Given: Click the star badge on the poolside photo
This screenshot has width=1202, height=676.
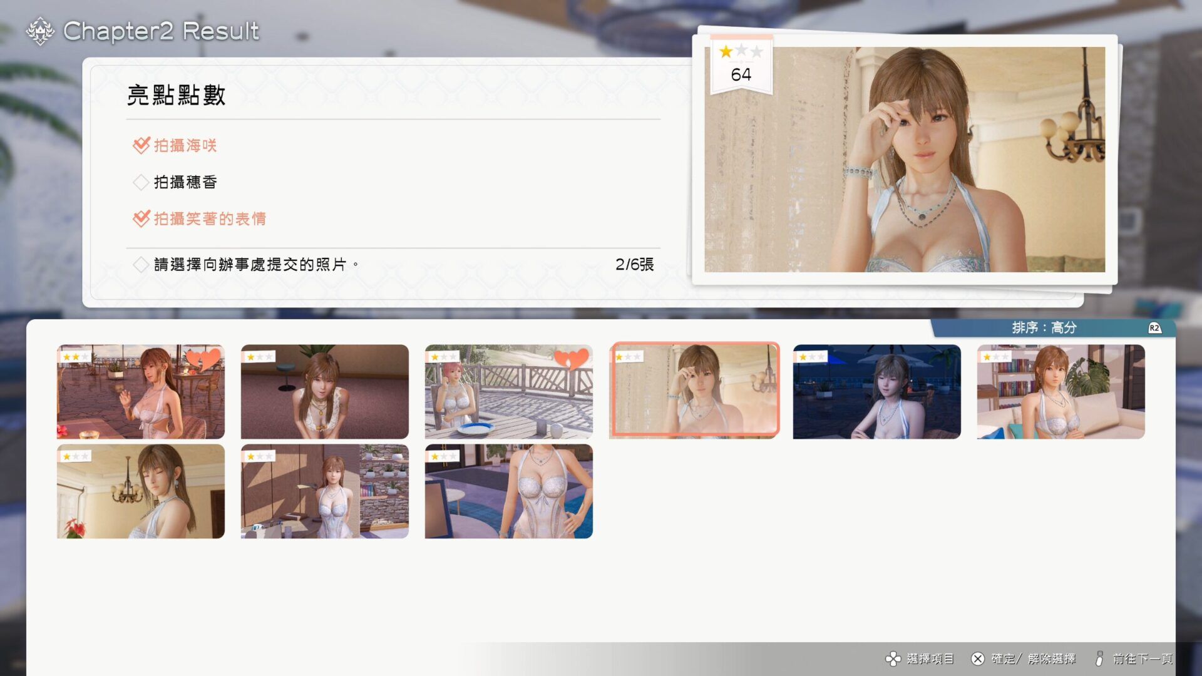Looking at the screenshot, I should tap(444, 457).
